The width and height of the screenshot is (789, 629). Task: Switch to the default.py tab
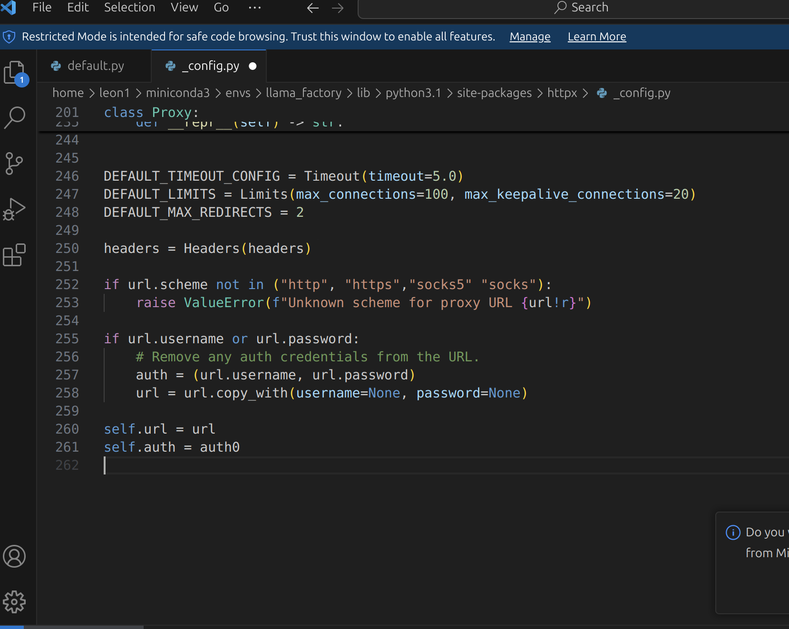coord(96,66)
